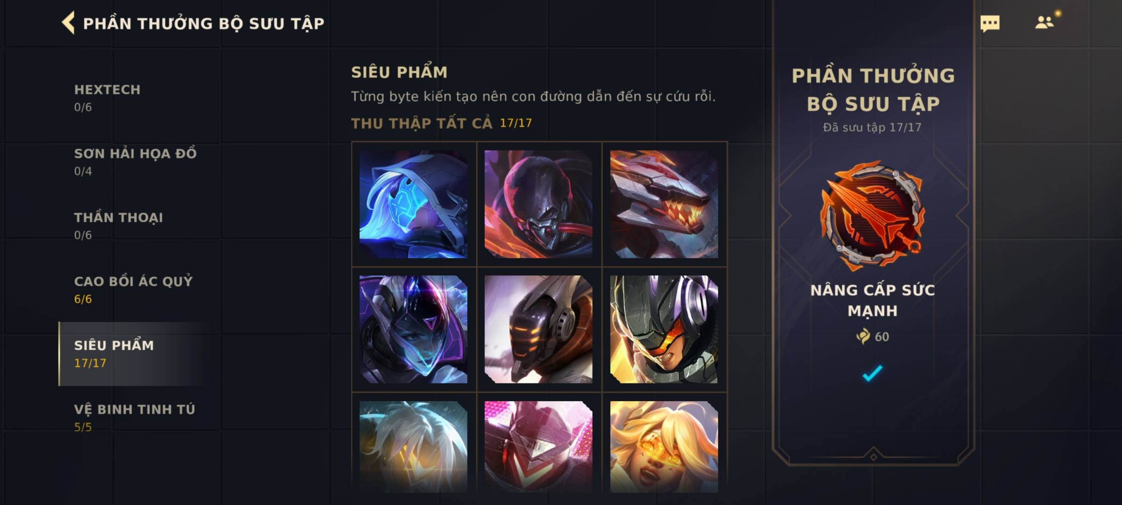Tap the currency icon beside 60
The height and width of the screenshot is (505, 1122).
(863, 336)
